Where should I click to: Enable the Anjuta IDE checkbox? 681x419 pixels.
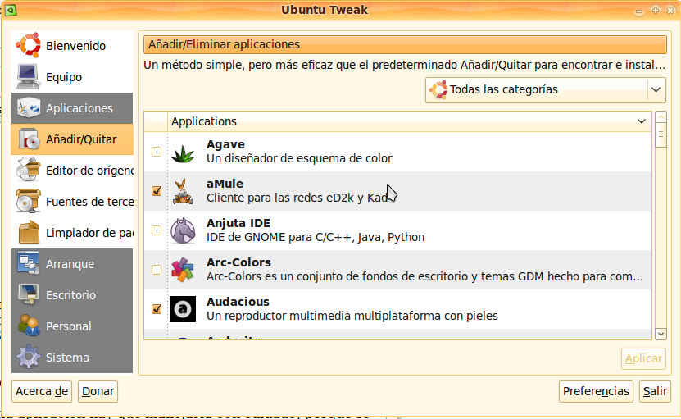point(157,230)
